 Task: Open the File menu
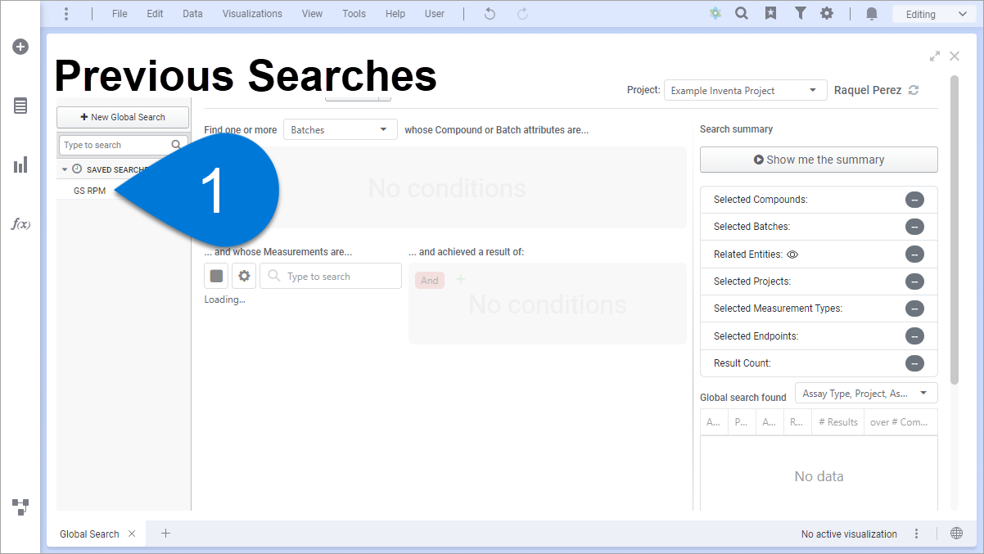tap(120, 14)
